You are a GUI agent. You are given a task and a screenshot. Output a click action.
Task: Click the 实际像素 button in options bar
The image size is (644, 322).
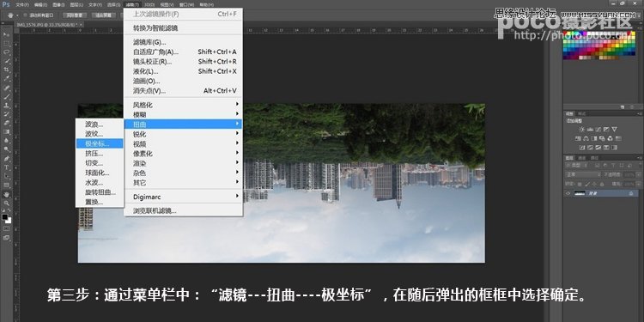click(75, 15)
